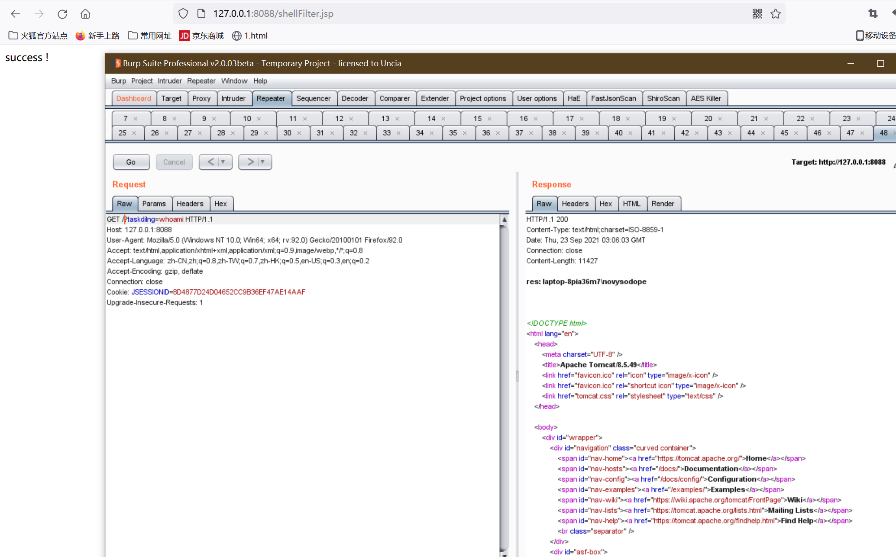Switch to the HaE extension tab
This screenshot has height=557, width=896.
[x=574, y=98]
